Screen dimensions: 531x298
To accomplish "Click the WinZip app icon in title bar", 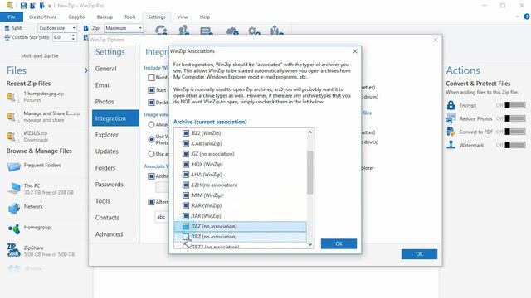I will 10,6.
